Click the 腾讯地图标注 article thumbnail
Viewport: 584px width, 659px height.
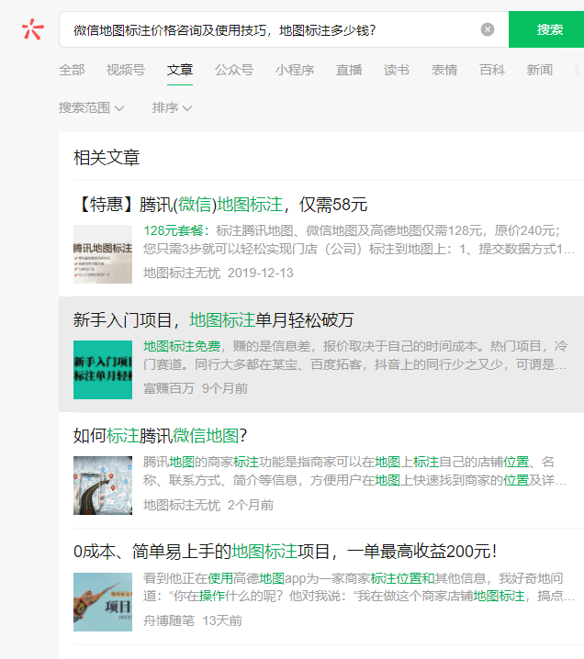tap(103, 254)
